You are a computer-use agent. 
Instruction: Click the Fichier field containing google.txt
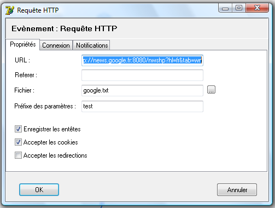pos(142,90)
